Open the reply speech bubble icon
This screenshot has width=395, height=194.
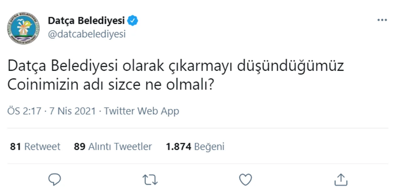coord(55,179)
